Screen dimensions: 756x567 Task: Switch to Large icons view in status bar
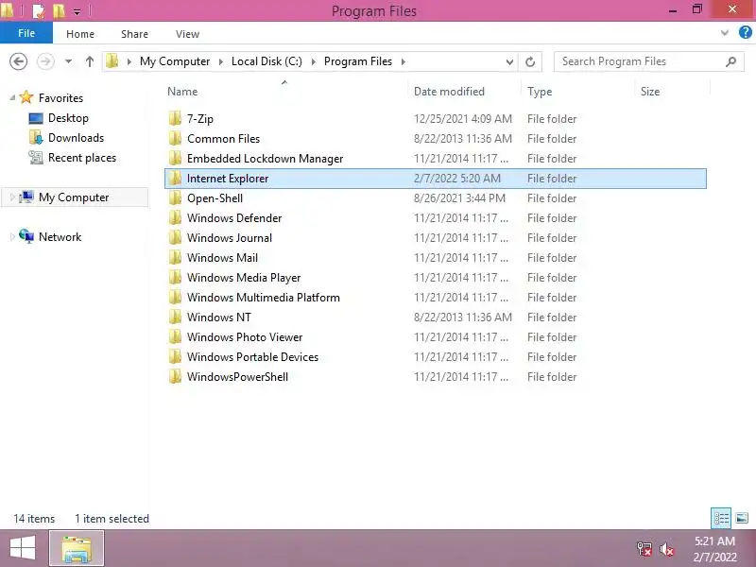742,518
